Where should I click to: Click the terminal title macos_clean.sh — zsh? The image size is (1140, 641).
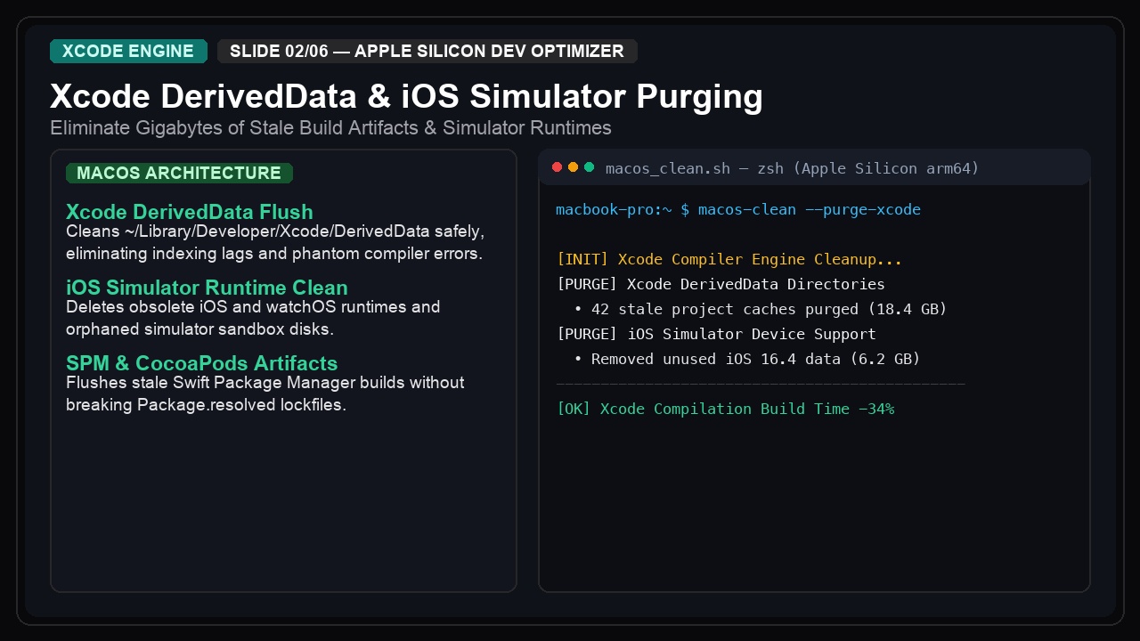point(792,168)
